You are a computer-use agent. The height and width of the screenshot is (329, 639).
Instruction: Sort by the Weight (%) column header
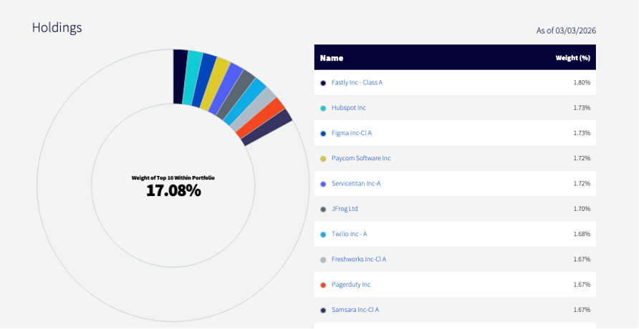(x=572, y=57)
